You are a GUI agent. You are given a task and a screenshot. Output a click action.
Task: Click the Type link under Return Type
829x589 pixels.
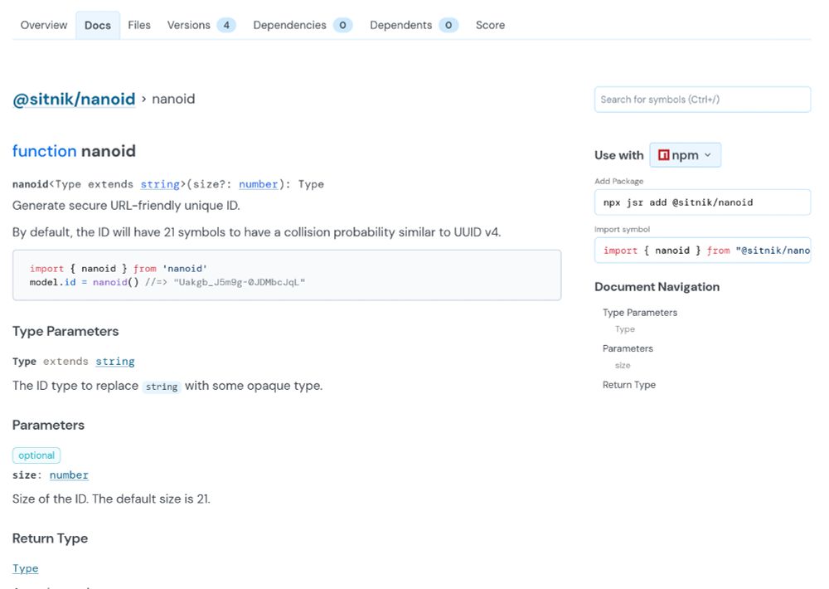pos(26,568)
